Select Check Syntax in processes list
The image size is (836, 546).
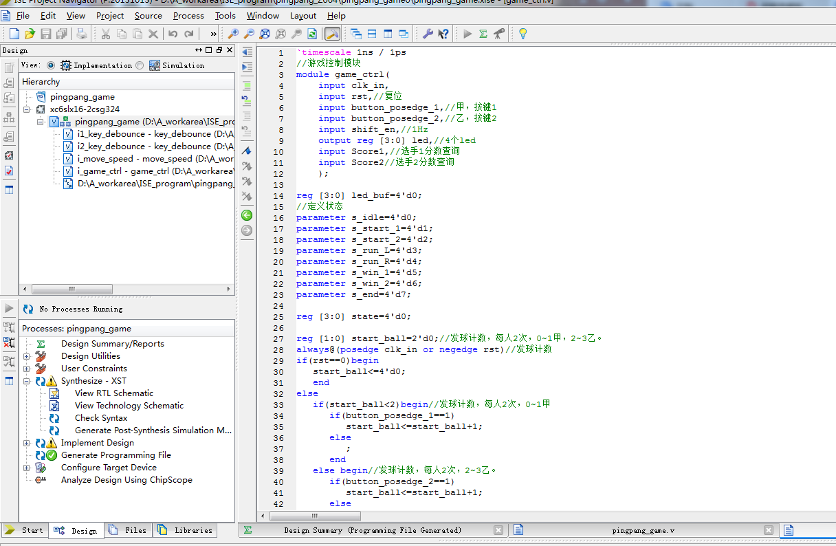[101, 418]
